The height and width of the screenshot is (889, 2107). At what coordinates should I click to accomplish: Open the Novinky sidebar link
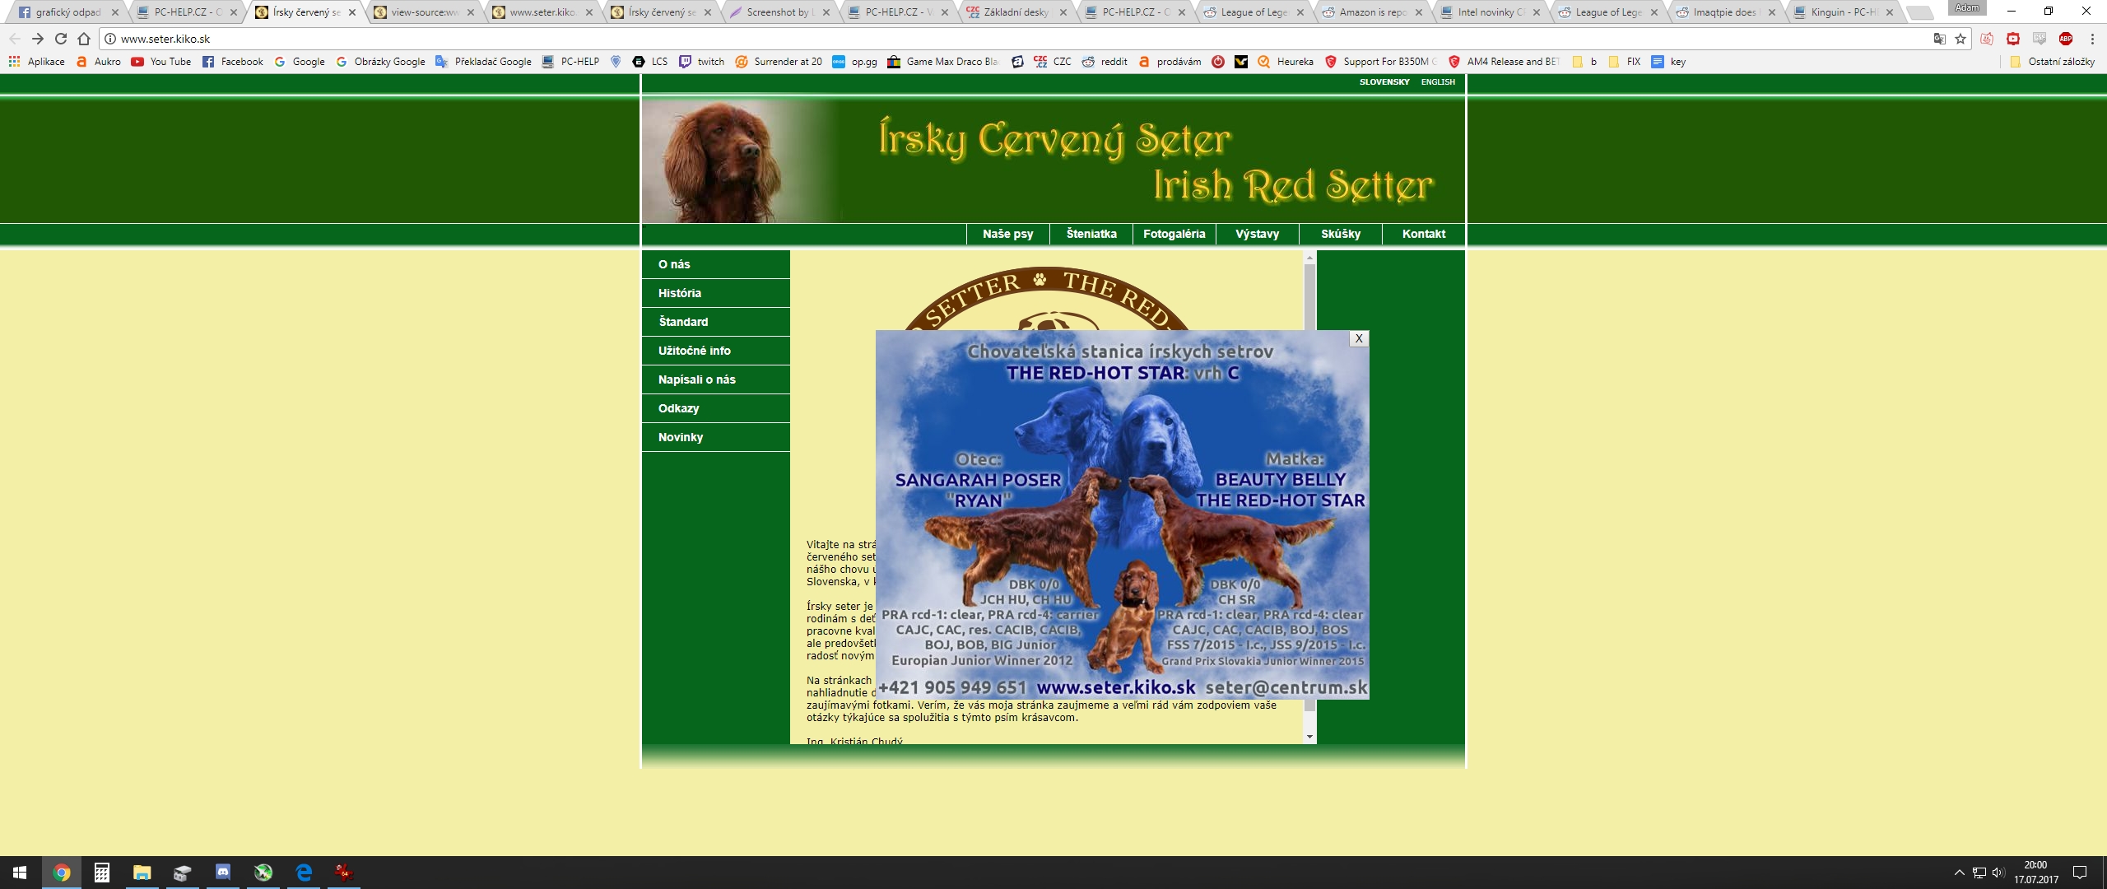tap(681, 437)
